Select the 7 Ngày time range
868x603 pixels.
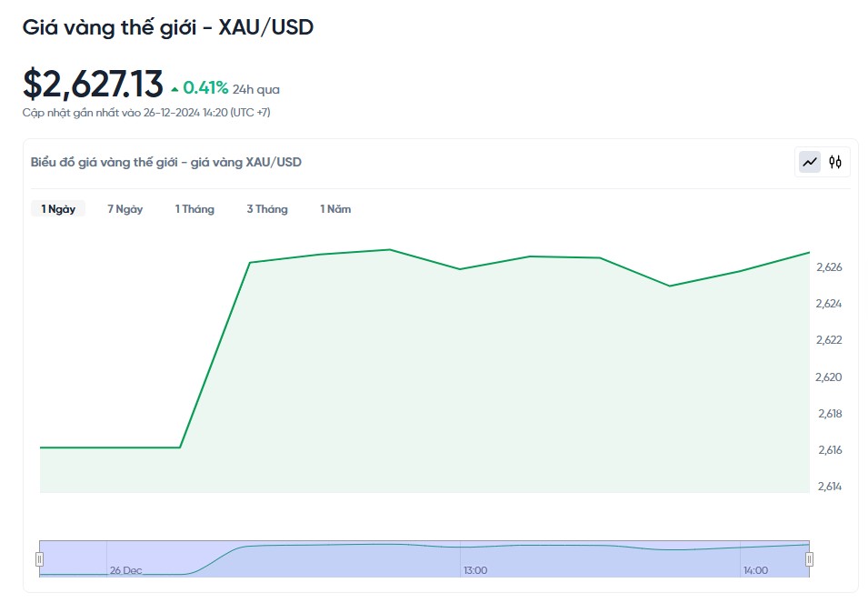pos(125,209)
